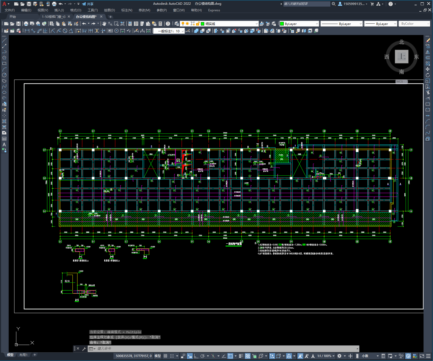Close the 办公楼结构图 drawing tab
The image size is (433, 361).
(x=101, y=17)
